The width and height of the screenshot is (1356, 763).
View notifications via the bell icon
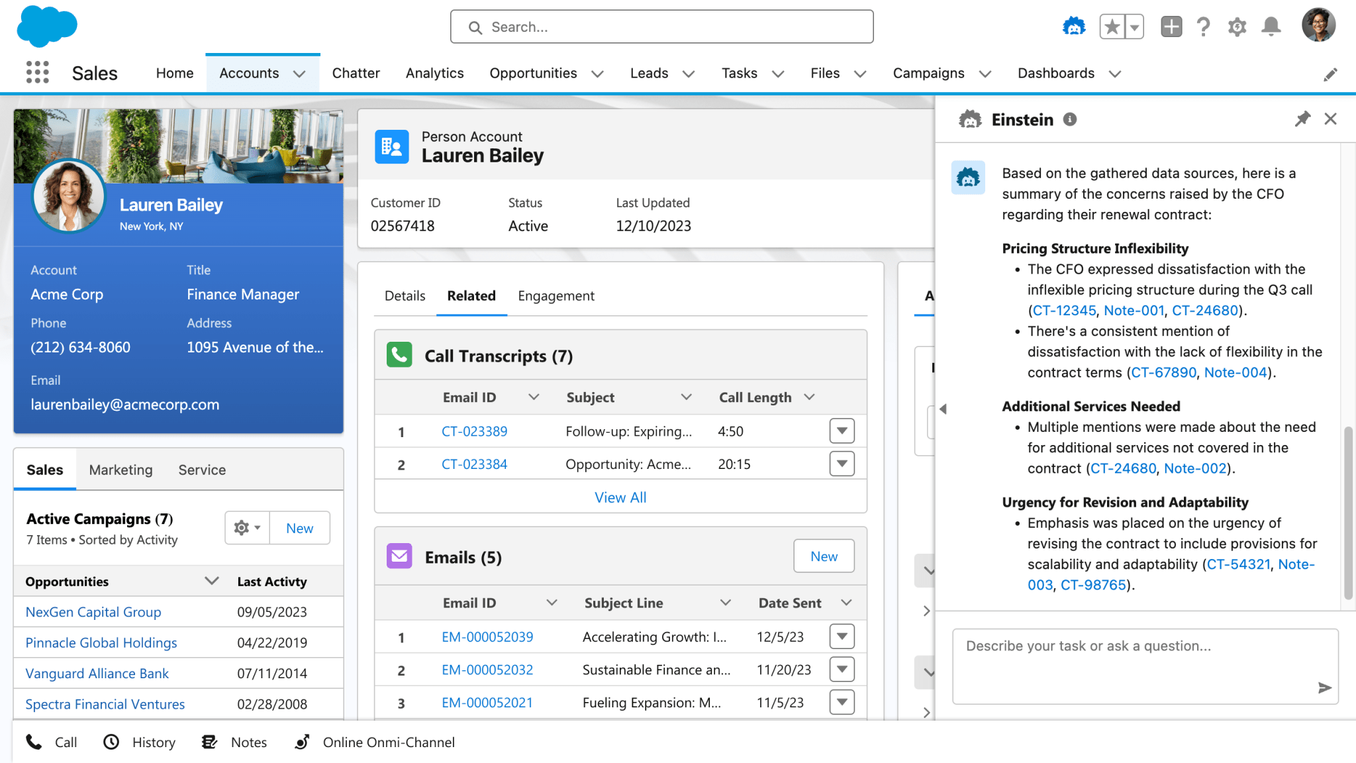[x=1271, y=26]
